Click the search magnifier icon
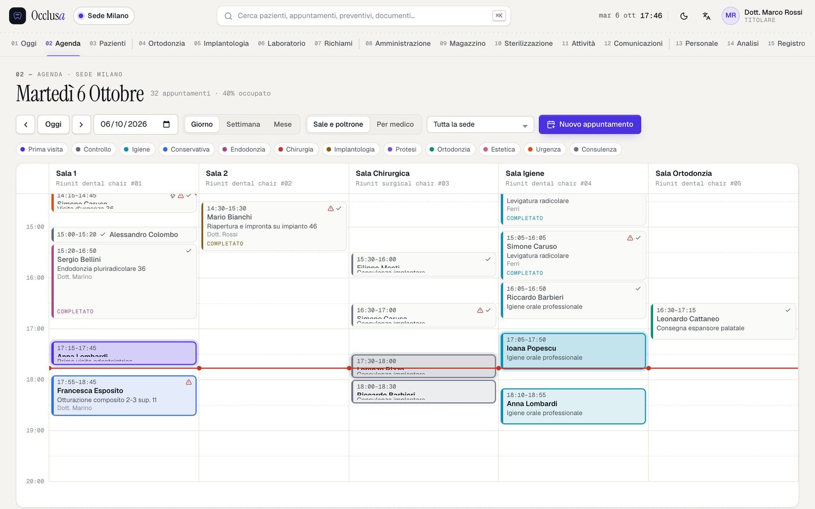This screenshot has height=509, width=815. pos(228,16)
